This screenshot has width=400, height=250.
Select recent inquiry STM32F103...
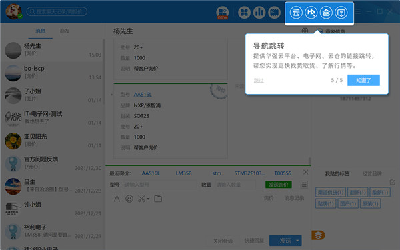(249, 173)
